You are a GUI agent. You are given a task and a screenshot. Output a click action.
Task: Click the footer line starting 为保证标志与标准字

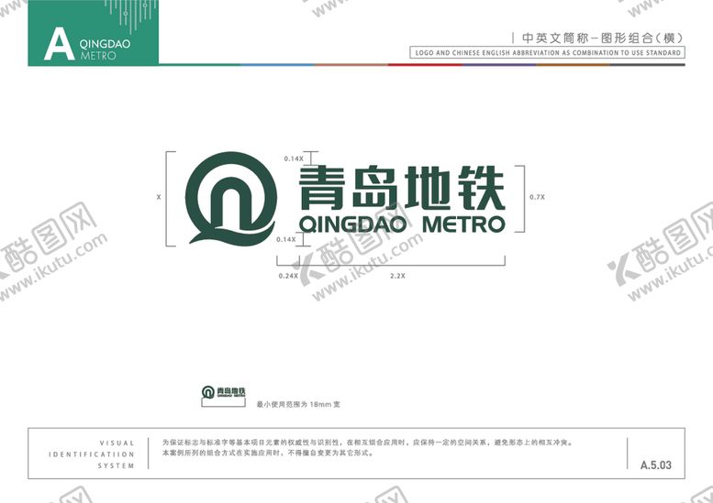368,443
